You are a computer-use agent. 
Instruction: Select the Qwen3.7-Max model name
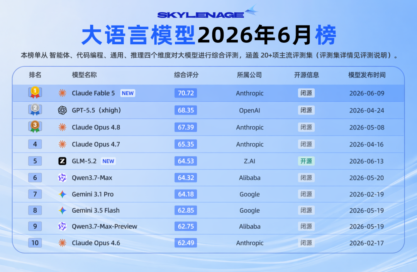[92, 178]
